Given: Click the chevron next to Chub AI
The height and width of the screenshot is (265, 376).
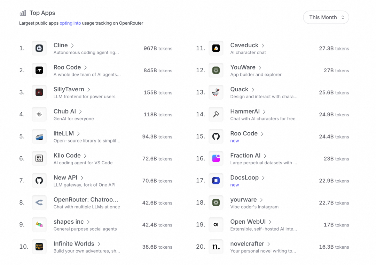Looking at the screenshot, I should click(80, 112).
